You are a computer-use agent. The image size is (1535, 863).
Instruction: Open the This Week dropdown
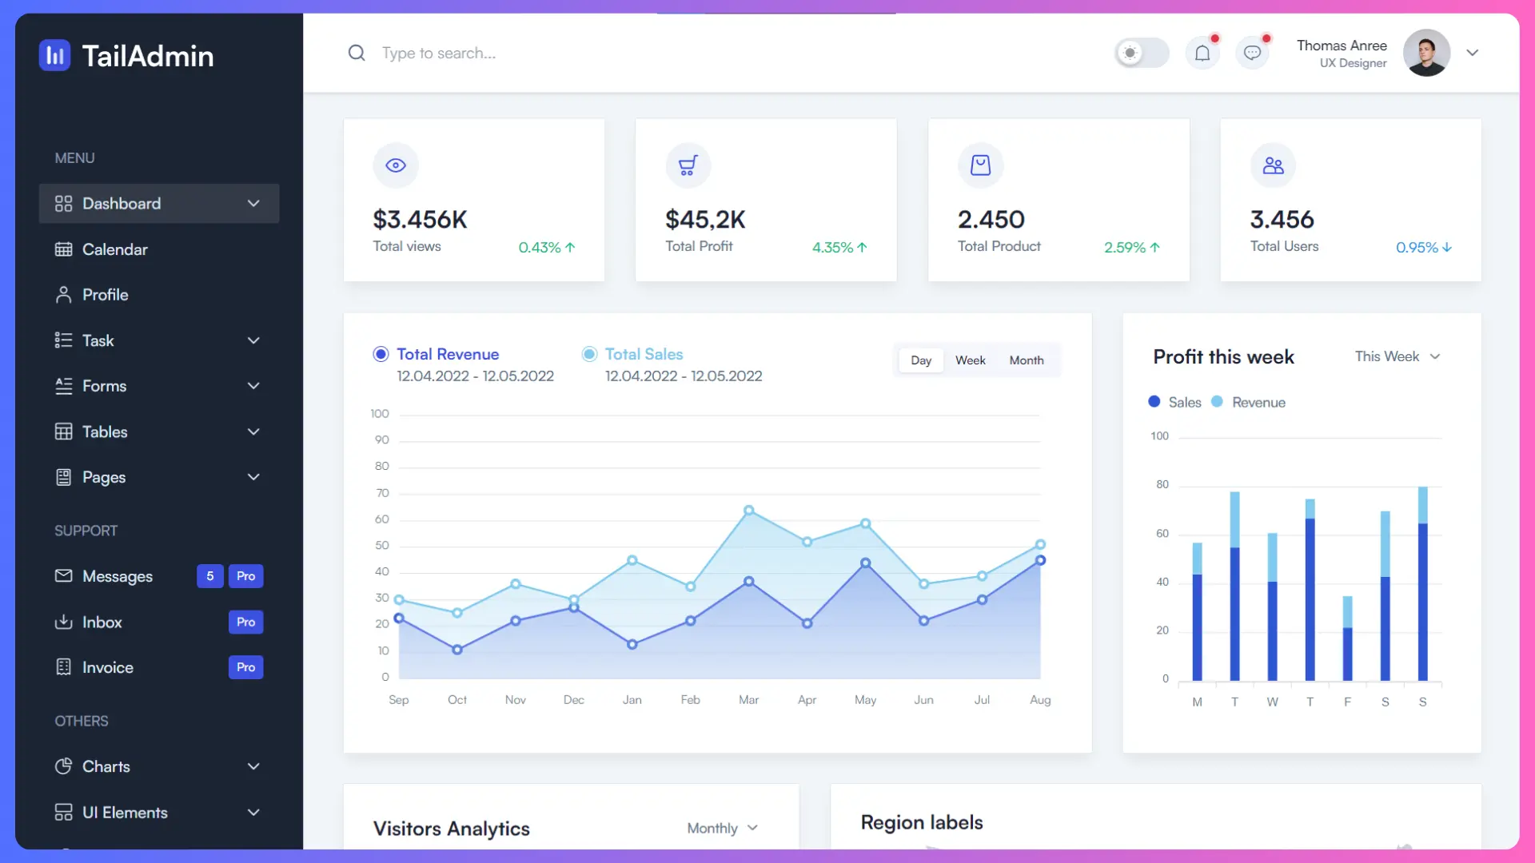(x=1397, y=356)
